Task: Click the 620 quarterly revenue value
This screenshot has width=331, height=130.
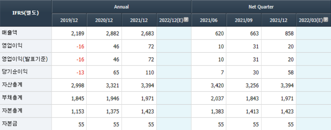Action: (x=220, y=34)
